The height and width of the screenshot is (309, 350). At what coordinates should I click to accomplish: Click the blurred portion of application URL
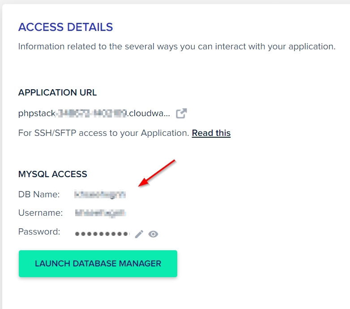(x=91, y=113)
